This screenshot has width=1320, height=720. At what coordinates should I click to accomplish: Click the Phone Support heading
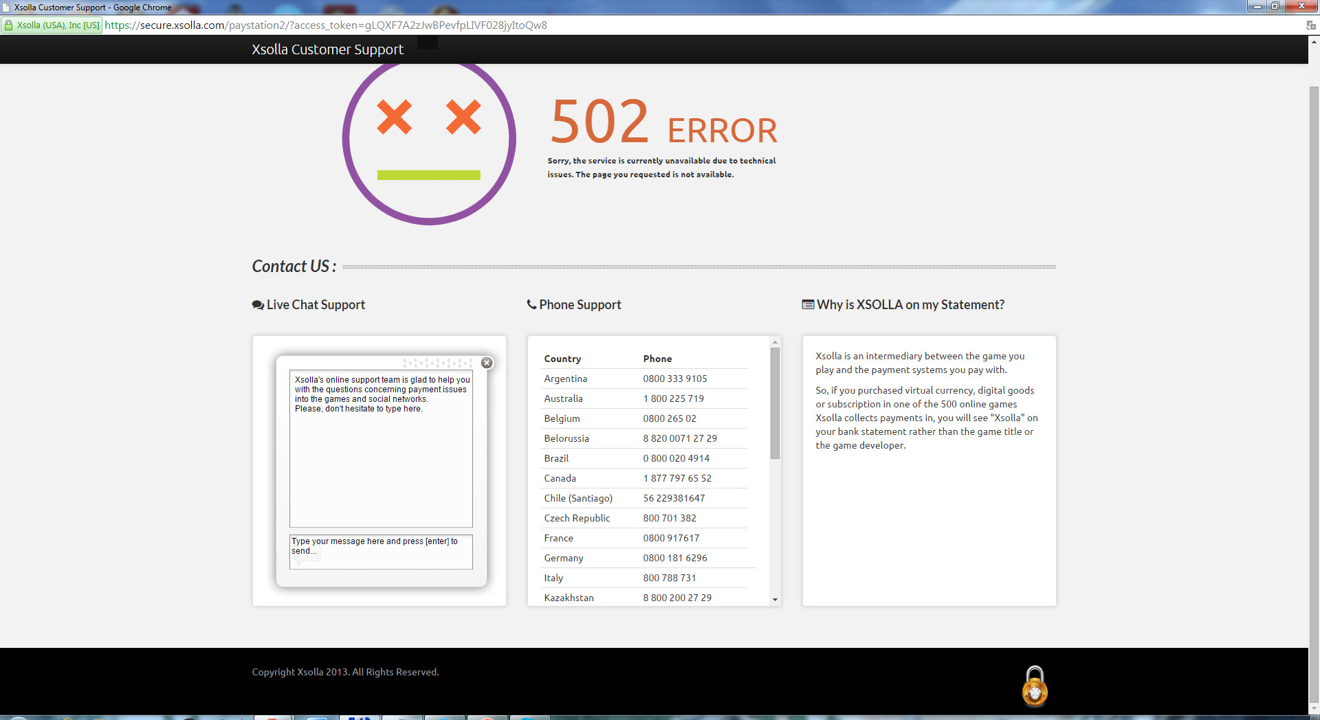click(580, 304)
